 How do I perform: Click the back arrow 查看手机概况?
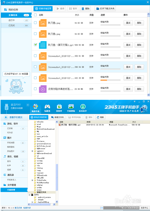pyautogui.click(x=6, y=117)
